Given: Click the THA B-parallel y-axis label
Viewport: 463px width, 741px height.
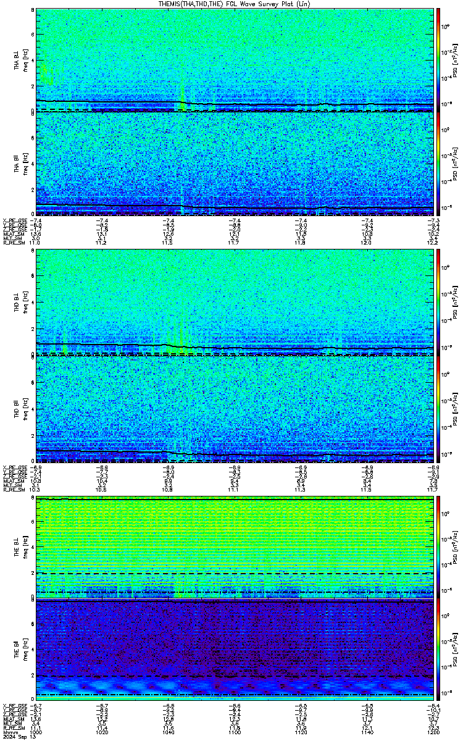Looking at the screenshot, I should 21,164.
